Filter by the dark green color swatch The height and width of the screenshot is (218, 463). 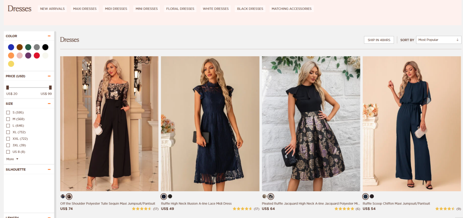coord(28,47)
